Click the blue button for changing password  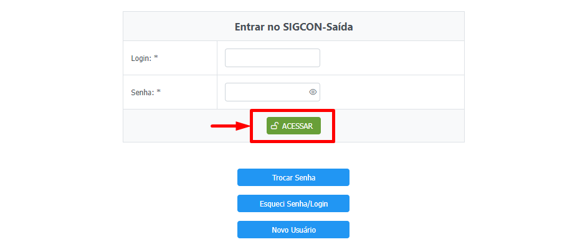click(293, 177)
